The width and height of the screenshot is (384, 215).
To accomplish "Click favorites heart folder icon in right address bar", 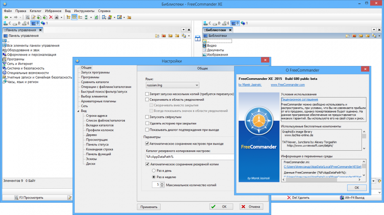I will [354, 36].
